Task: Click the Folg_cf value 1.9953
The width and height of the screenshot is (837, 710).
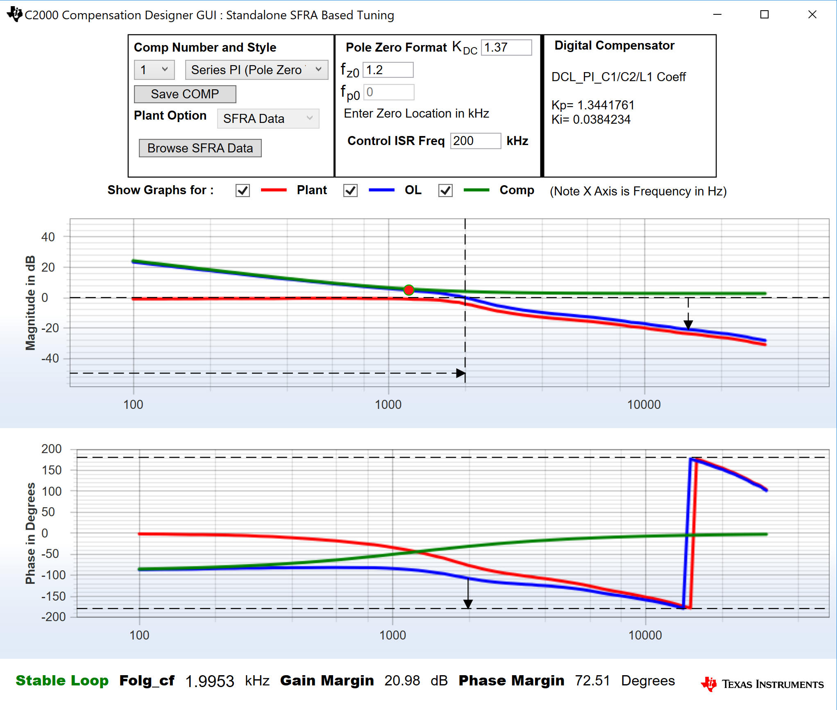Action: pyautogui.click(x=209, y=681)
